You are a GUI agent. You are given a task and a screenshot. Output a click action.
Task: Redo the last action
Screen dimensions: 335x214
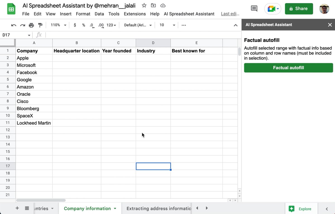coord(22,25)
